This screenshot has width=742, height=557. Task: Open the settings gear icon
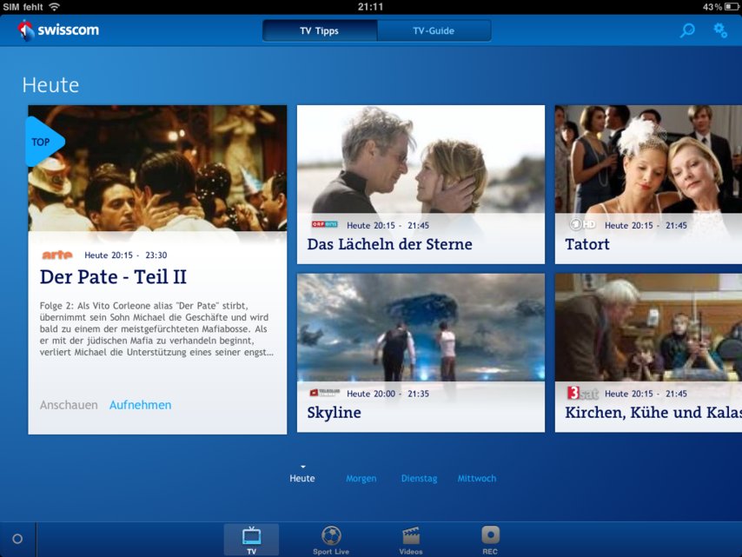[x=719, y=30]
